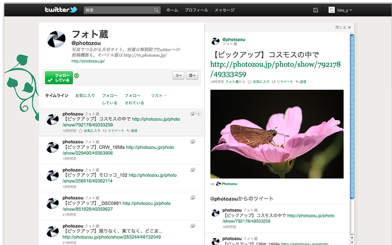
Task: Click the 21時間前 timestamp of the _DSC0881 tweet
Action: point(70,215)
